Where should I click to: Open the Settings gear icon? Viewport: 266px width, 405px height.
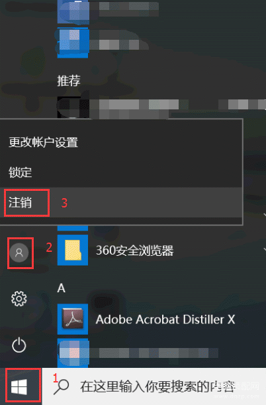pyautogui.click(x=19, y=298)
